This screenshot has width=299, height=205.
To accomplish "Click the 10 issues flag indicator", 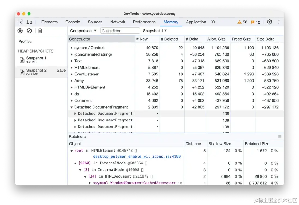I will point(255,22).
